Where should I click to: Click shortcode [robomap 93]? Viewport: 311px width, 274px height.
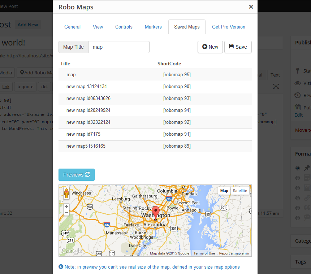coord(177,99)
